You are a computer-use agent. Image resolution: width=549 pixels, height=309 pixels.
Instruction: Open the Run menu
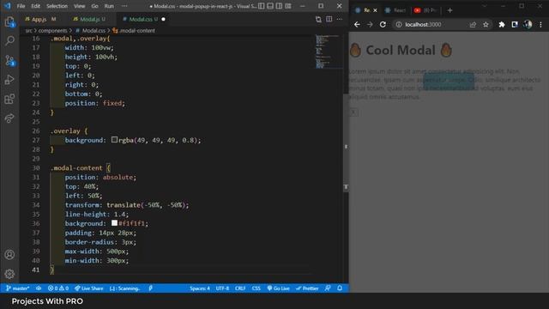(109, 6)
